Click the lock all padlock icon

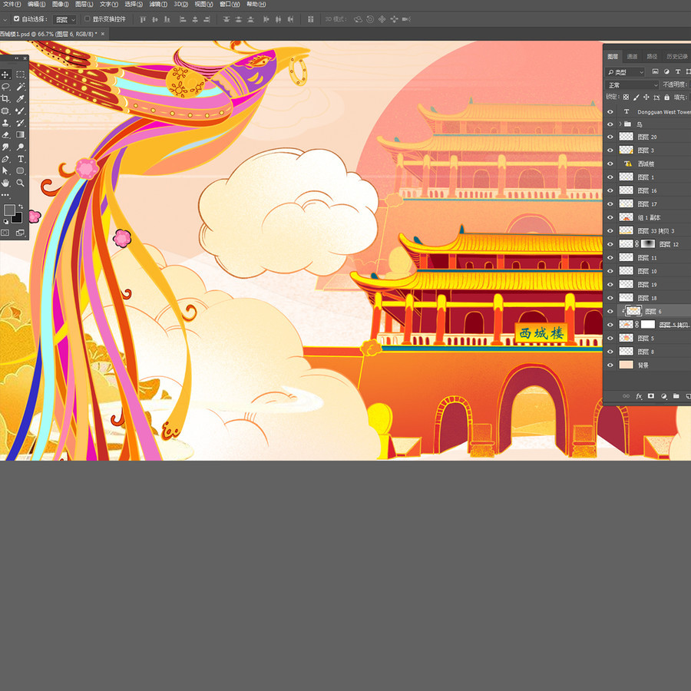pyautogui.click(x=666, y=98)
